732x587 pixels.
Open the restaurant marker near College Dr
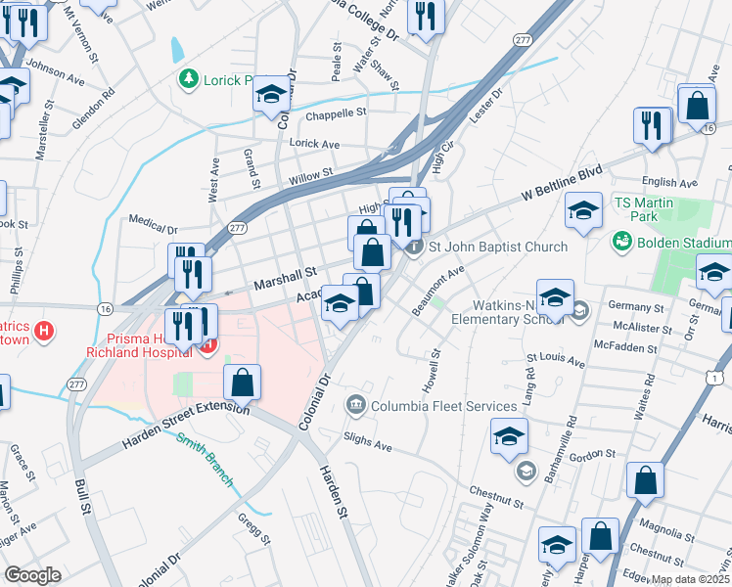click(x=426, y=19)
